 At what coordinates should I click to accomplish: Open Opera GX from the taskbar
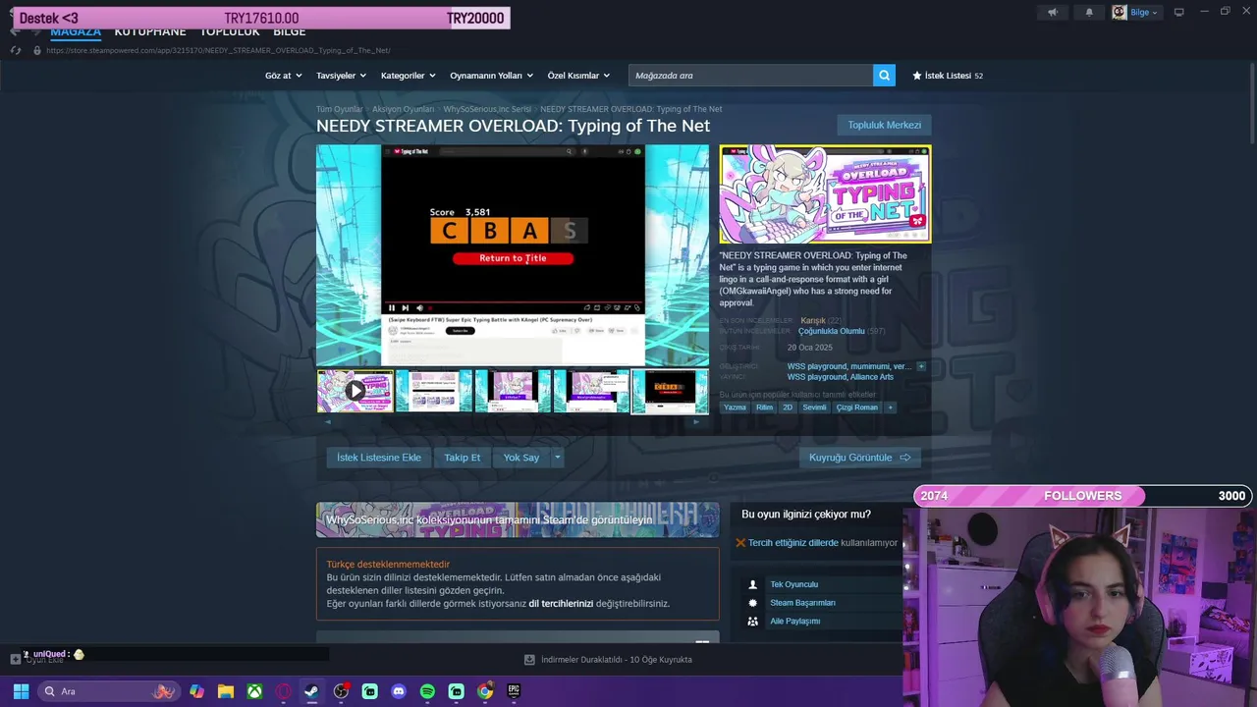coord(284,691)
